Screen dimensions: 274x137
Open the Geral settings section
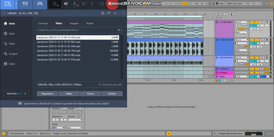click(x=9, y=33)
